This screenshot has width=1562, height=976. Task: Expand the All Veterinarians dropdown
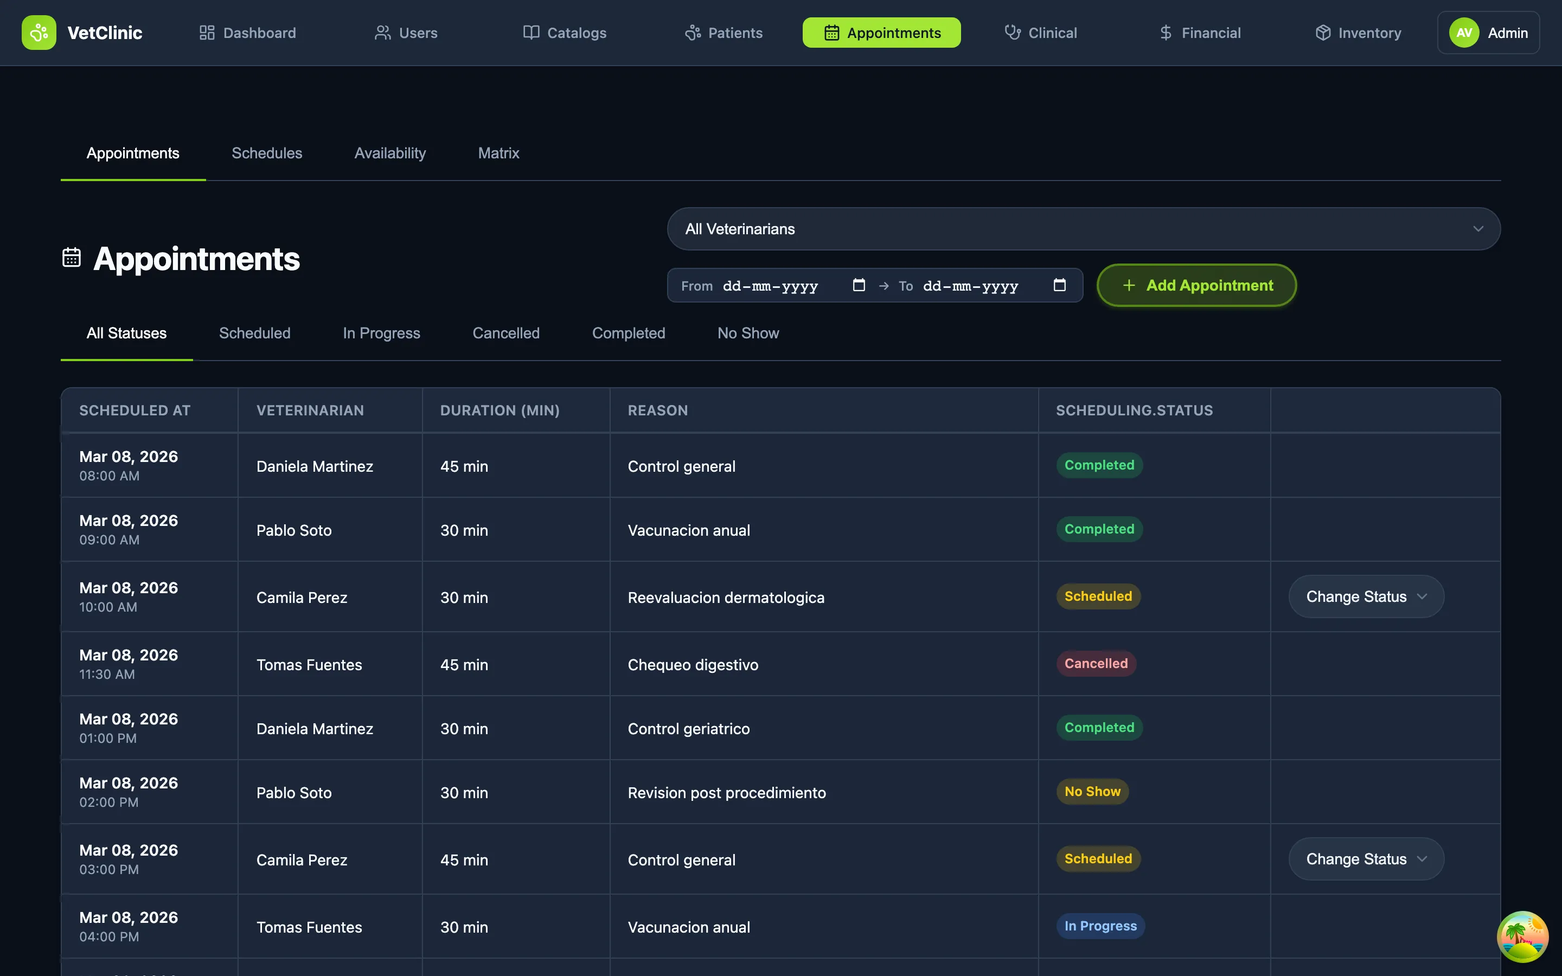click(1083, 228)
